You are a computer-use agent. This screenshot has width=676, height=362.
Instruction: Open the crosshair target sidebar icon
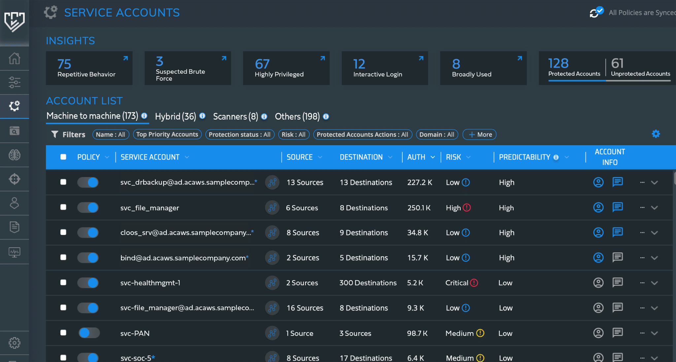pos(14,179)
